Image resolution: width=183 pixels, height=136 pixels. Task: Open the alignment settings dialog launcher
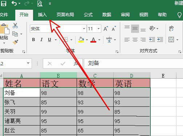pos(180,52)
